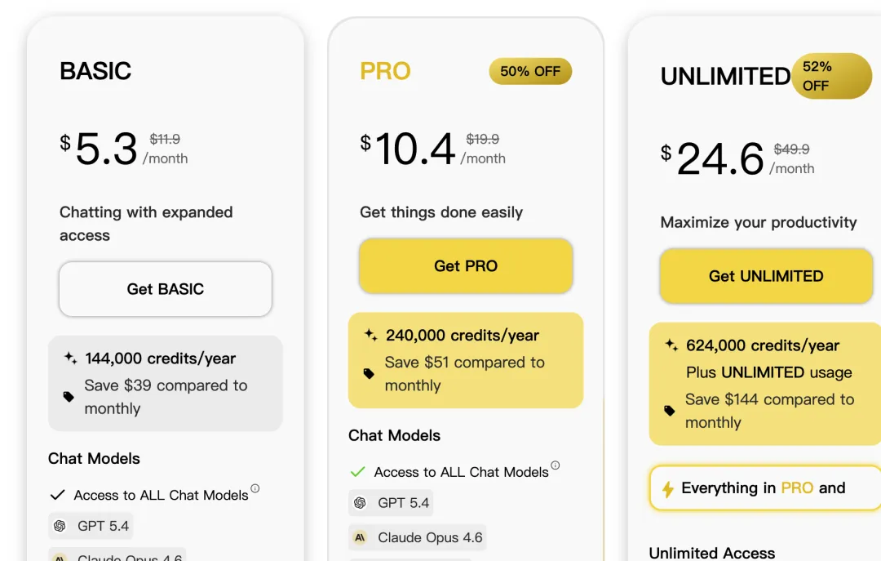Viewport: 881px width, 561px height.
Task: Click the Anthropic logo in PRO Claude Opus 4.6 chip
Action: [x=360, y=537]
